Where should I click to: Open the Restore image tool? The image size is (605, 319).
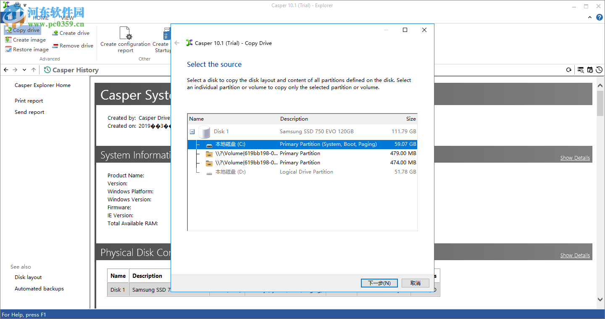click(x=27, y=50)
